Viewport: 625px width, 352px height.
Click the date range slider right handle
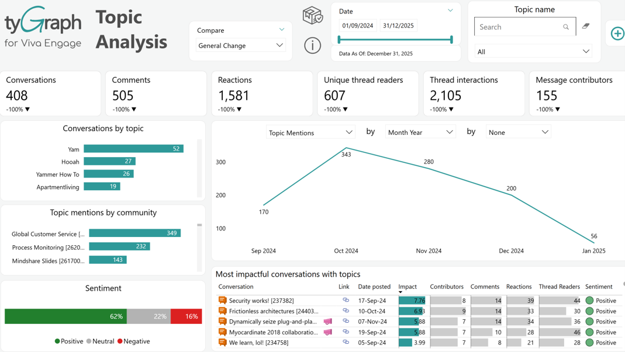451,40
